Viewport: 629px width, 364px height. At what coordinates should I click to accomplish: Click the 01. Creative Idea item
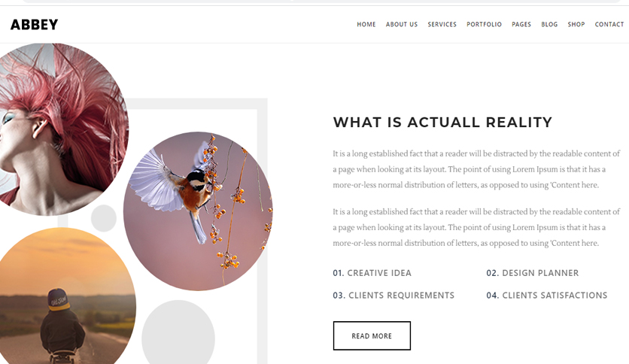pyautogui.click(x=372, y=273)
